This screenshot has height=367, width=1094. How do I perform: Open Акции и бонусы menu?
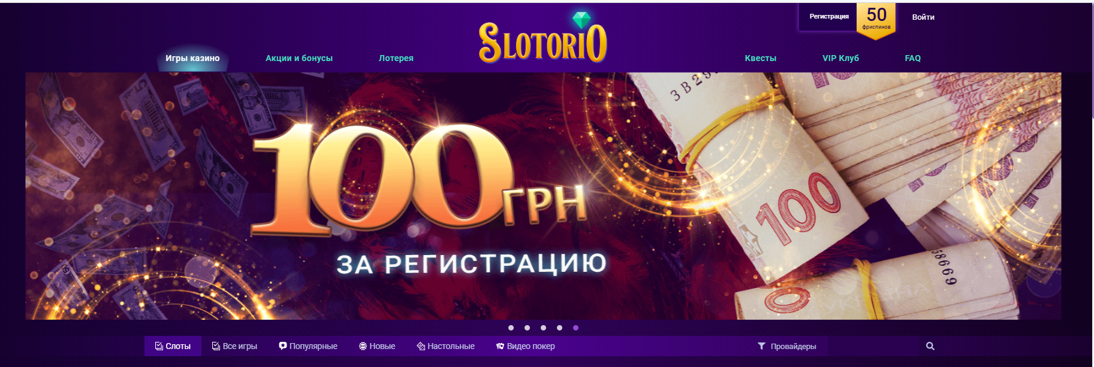click(x=299, y=58)
